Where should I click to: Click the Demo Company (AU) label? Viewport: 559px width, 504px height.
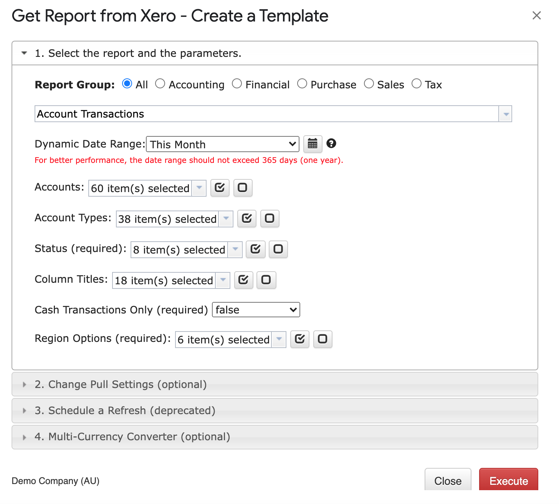(x=56, y=481)
